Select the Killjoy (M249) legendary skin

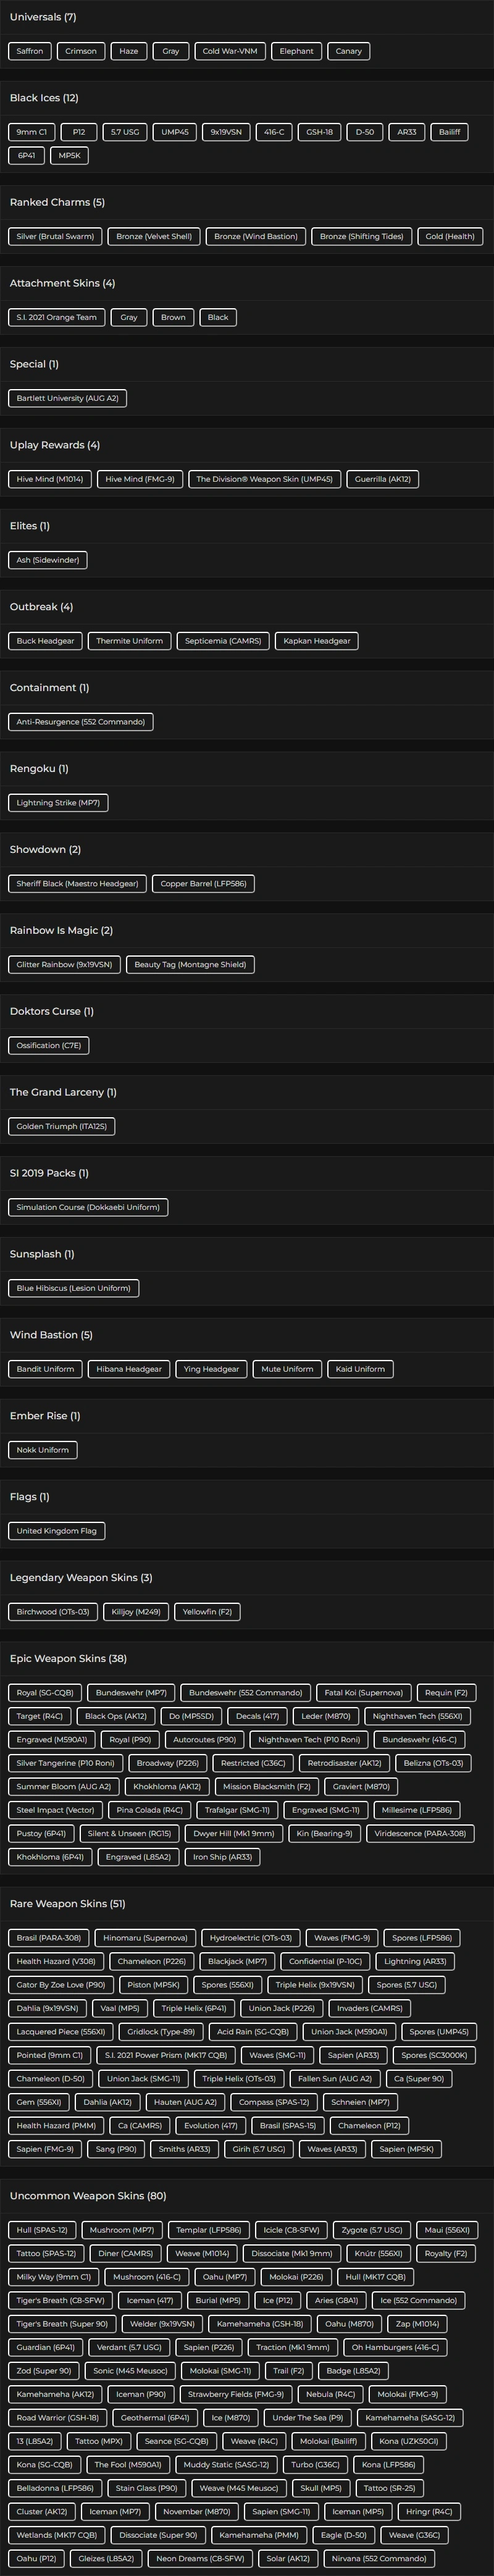[136, 1612]
